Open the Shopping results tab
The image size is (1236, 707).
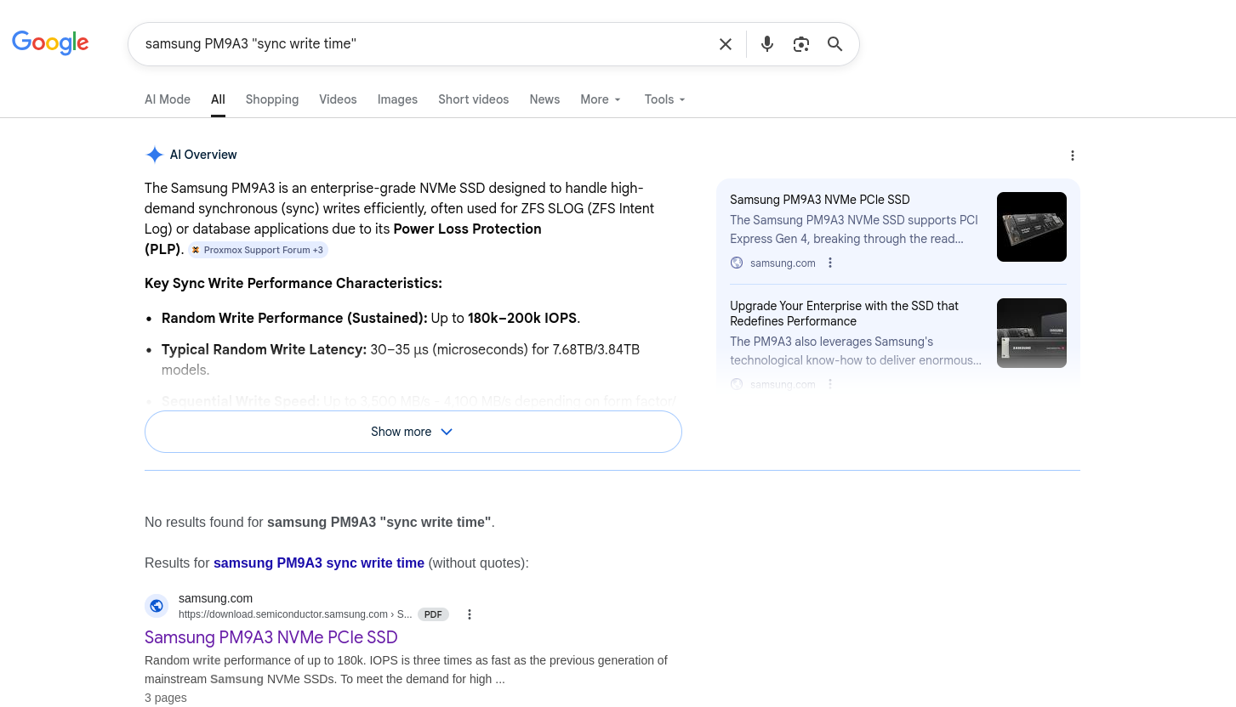pyautogui.click(x=271, y=99)
